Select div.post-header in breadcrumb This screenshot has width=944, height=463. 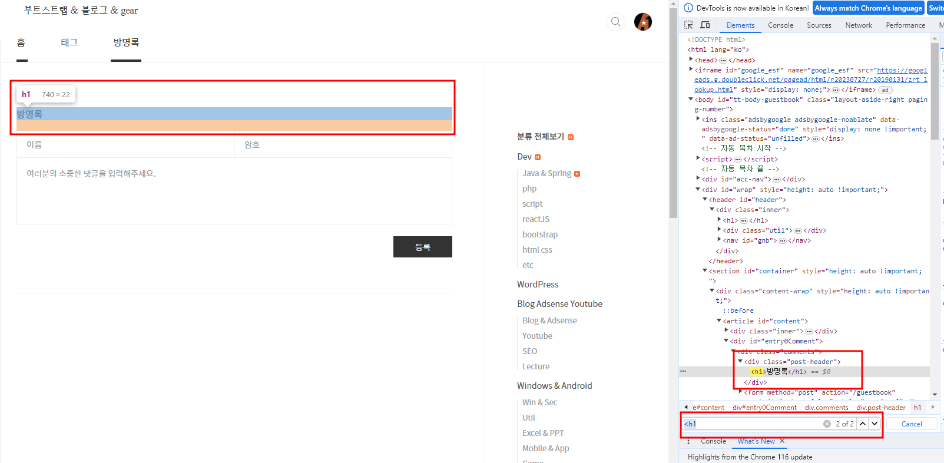881,408
